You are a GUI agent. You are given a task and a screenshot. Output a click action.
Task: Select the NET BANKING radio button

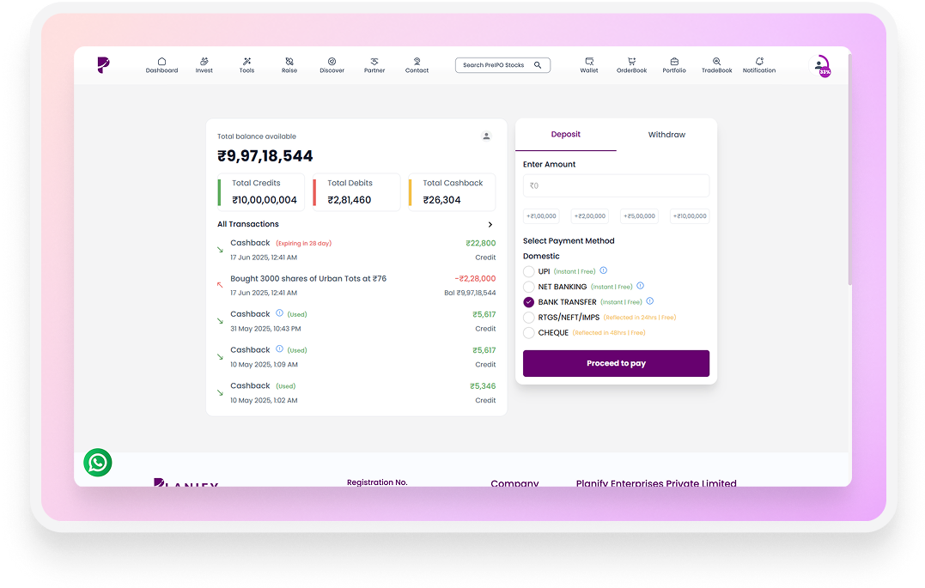pyautogui.click(x=528, y=288)
